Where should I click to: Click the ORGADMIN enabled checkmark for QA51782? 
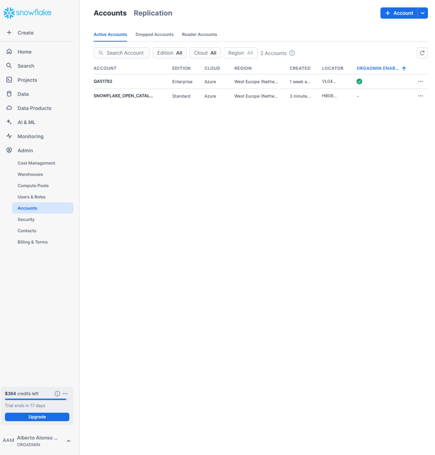point(359,81)
